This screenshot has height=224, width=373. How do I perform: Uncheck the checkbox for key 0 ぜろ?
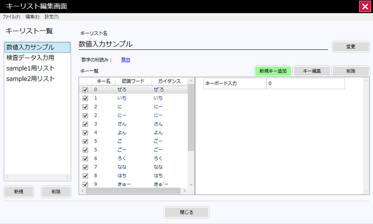pyautogui.click(x=85, y=90)
